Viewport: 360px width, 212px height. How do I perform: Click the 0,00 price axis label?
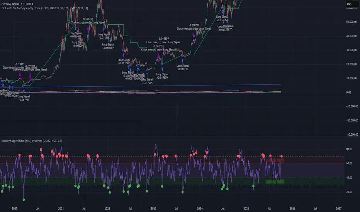[x=348, y=93]
